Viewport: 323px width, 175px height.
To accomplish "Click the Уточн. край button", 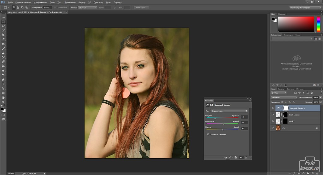I will point(141,8).
